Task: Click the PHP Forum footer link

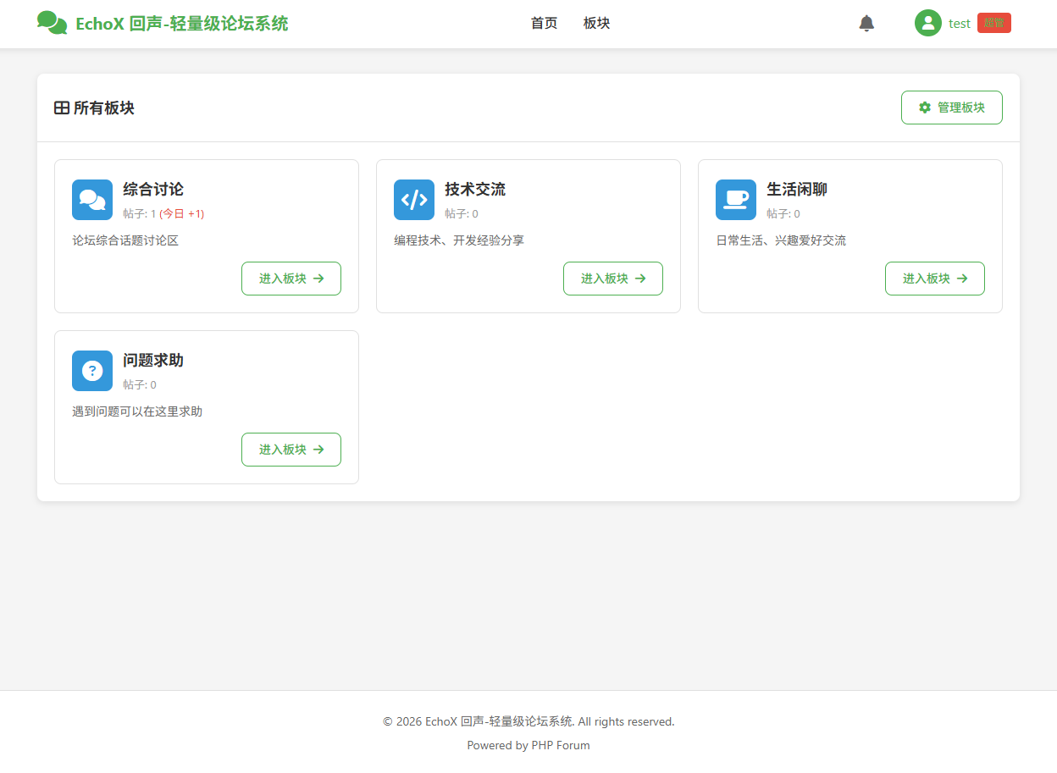Action: click(560, 745)
